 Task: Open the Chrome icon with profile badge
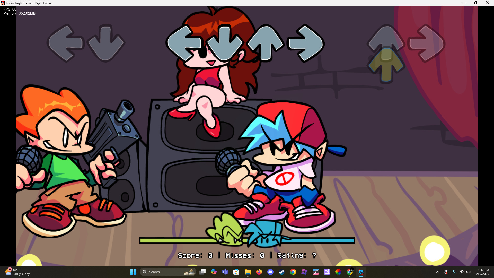tap(350, 272)
